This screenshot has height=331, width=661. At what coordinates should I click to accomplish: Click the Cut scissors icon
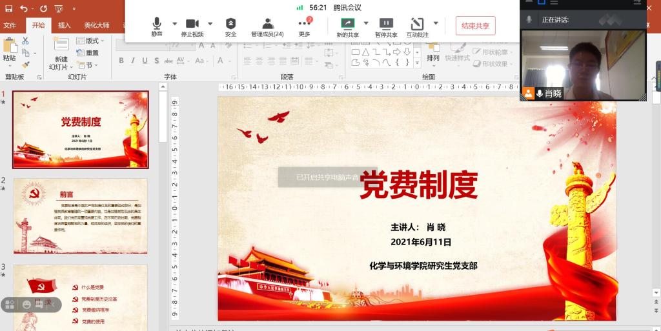click(26, 41)
